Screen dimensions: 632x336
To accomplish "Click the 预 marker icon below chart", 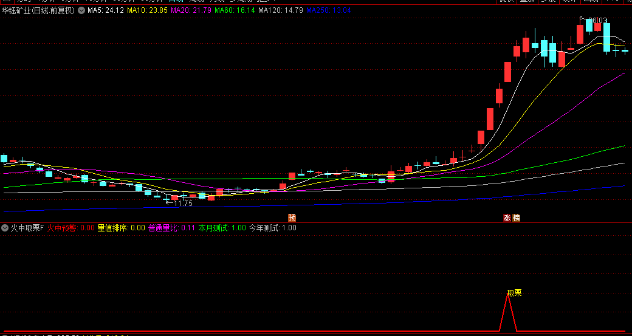I will point(292,218).
